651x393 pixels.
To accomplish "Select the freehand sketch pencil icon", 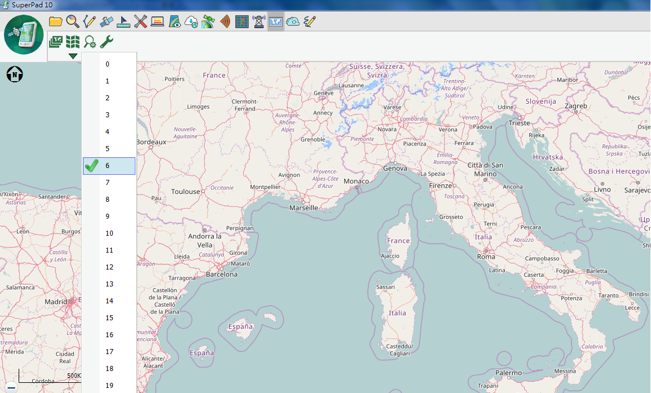I will tap(310, 21).
